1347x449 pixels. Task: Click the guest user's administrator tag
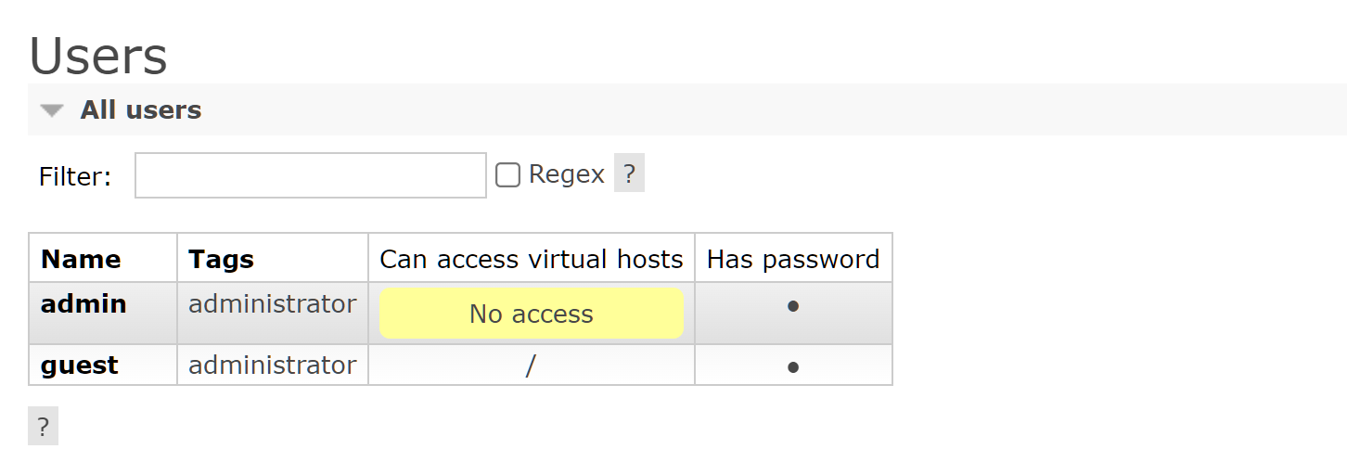pyautogui.click(x=273, y=366)
